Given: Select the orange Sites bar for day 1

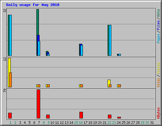Looking at the screenshot, I should click(10, 80).
